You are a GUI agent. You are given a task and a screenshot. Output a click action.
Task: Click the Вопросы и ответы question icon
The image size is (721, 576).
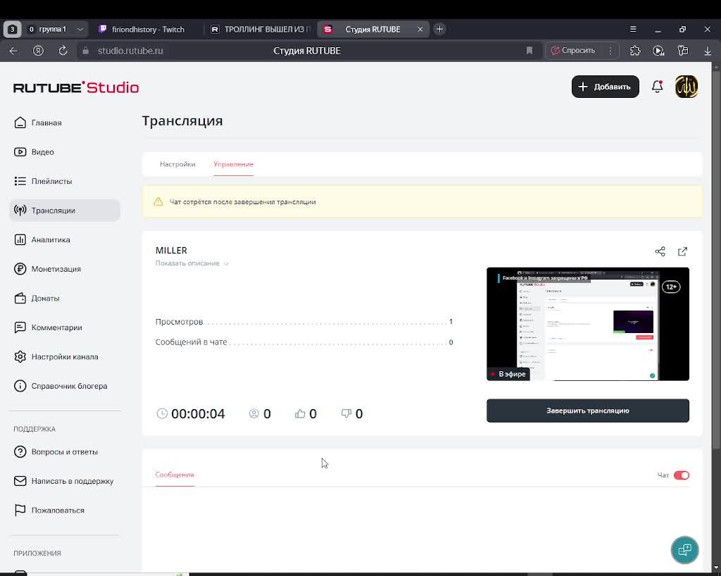[20, 452]
